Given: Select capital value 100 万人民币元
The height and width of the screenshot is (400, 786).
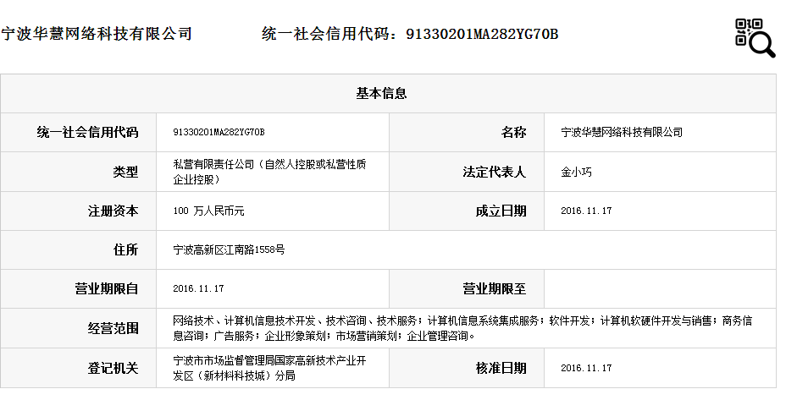Looking at the screenshot, I should point(208,211).
